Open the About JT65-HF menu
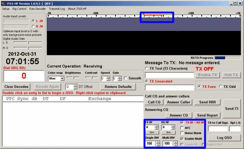Image resolution: width=244 pixels, height=149 pixels. tap(77, 9)
